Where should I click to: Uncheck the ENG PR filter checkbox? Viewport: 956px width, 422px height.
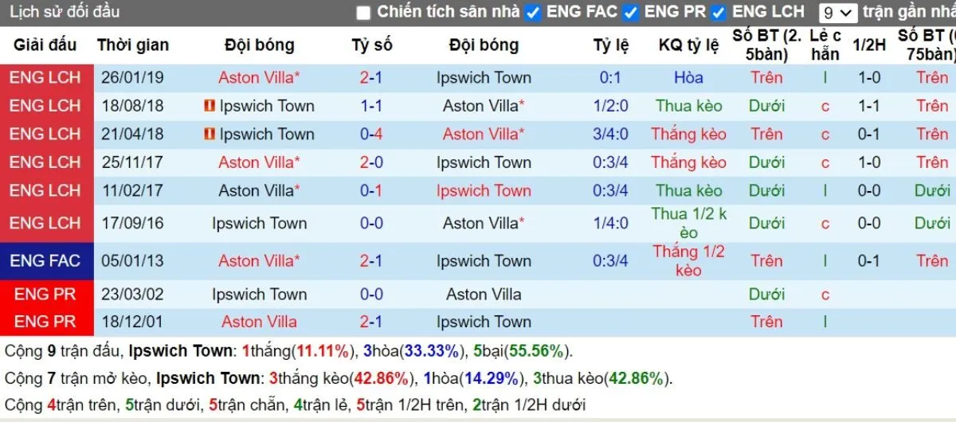[x=631, y=12]
